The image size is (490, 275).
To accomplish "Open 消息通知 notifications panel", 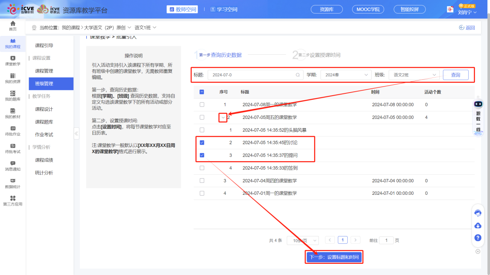I will (13, 166).
